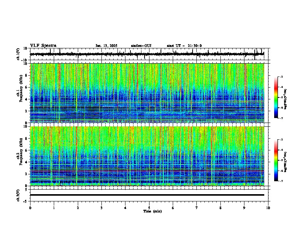
Task: Click the "Time (min)" axis title
Action: point(153,211)
